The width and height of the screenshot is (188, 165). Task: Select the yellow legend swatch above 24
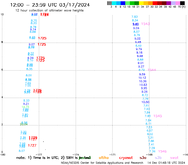(x=141, y=3)
